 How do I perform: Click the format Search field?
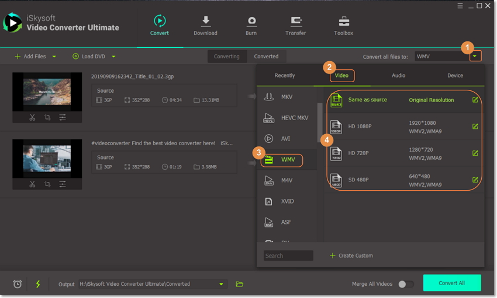288,255
